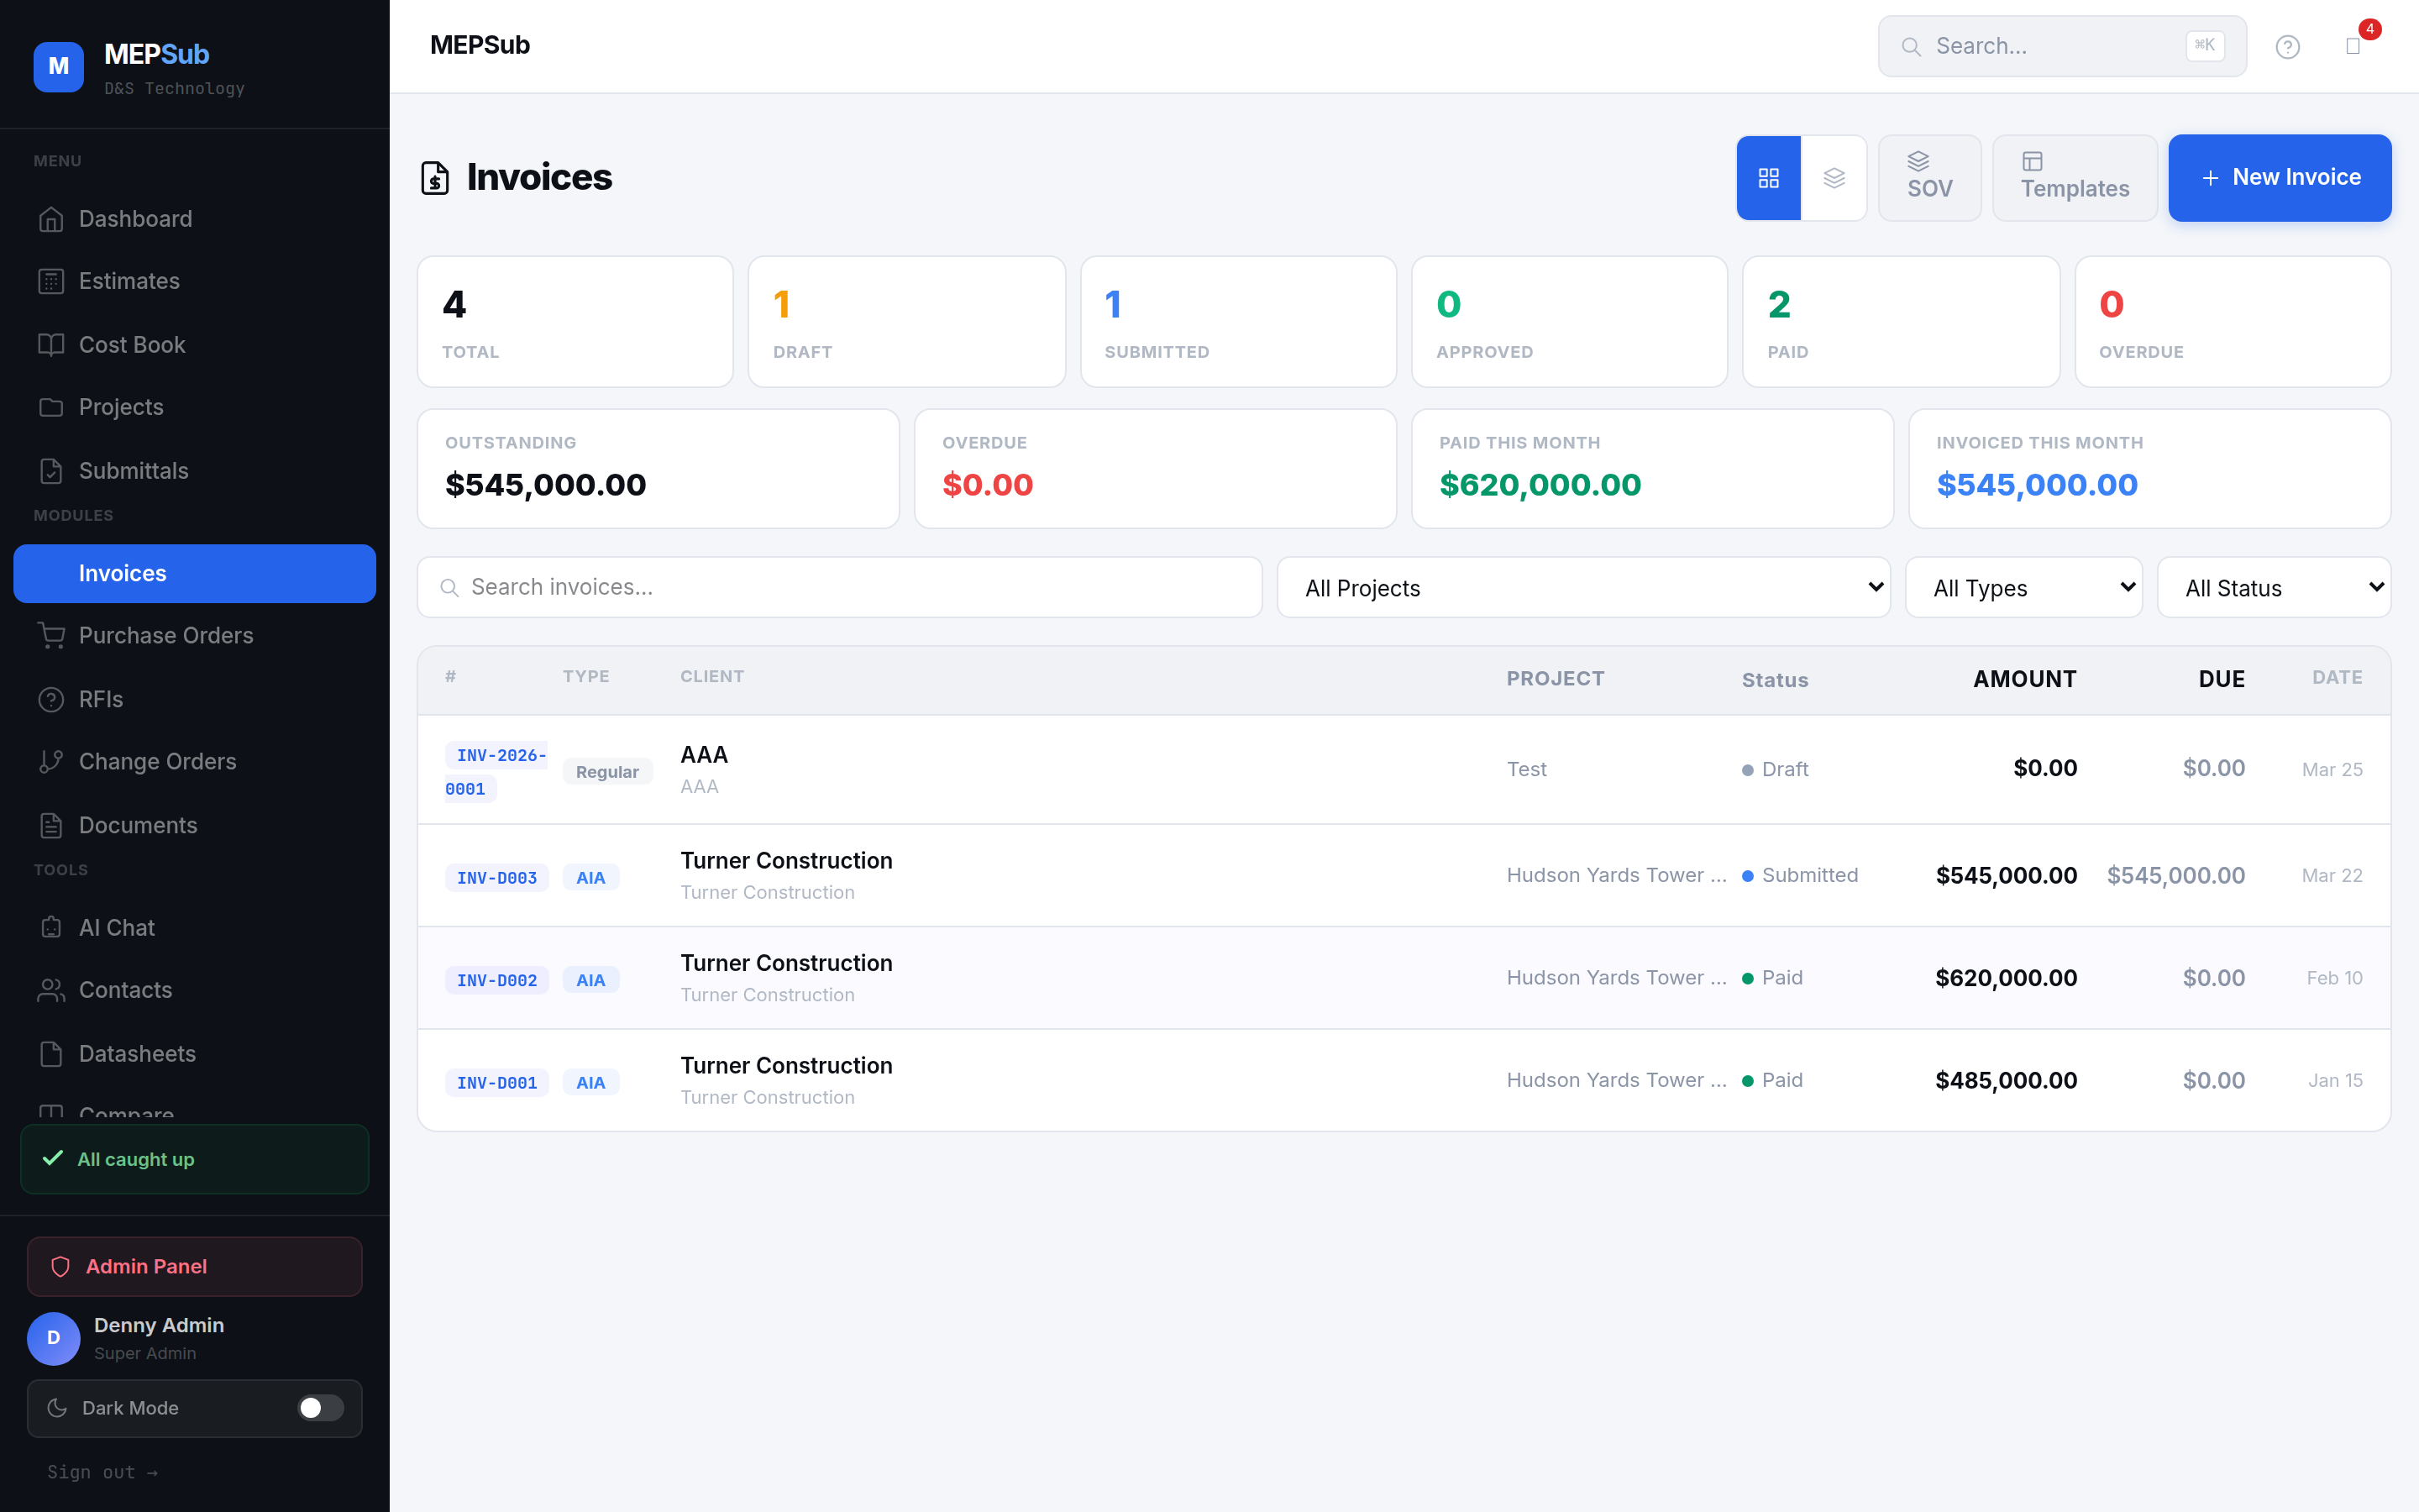Toggle the Dark Mode switch
The height and width of the screenshot is (1512, 2419).
click(320, 1408)
